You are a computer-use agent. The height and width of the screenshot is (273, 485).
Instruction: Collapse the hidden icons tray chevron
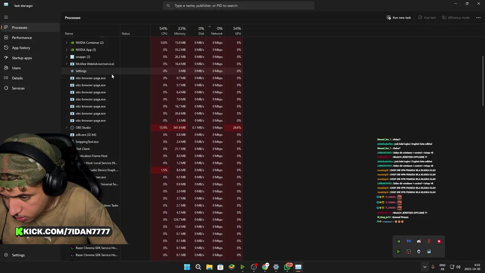425,267
